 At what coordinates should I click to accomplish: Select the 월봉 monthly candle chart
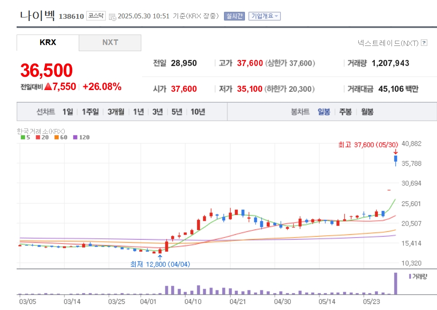point(367,112)
